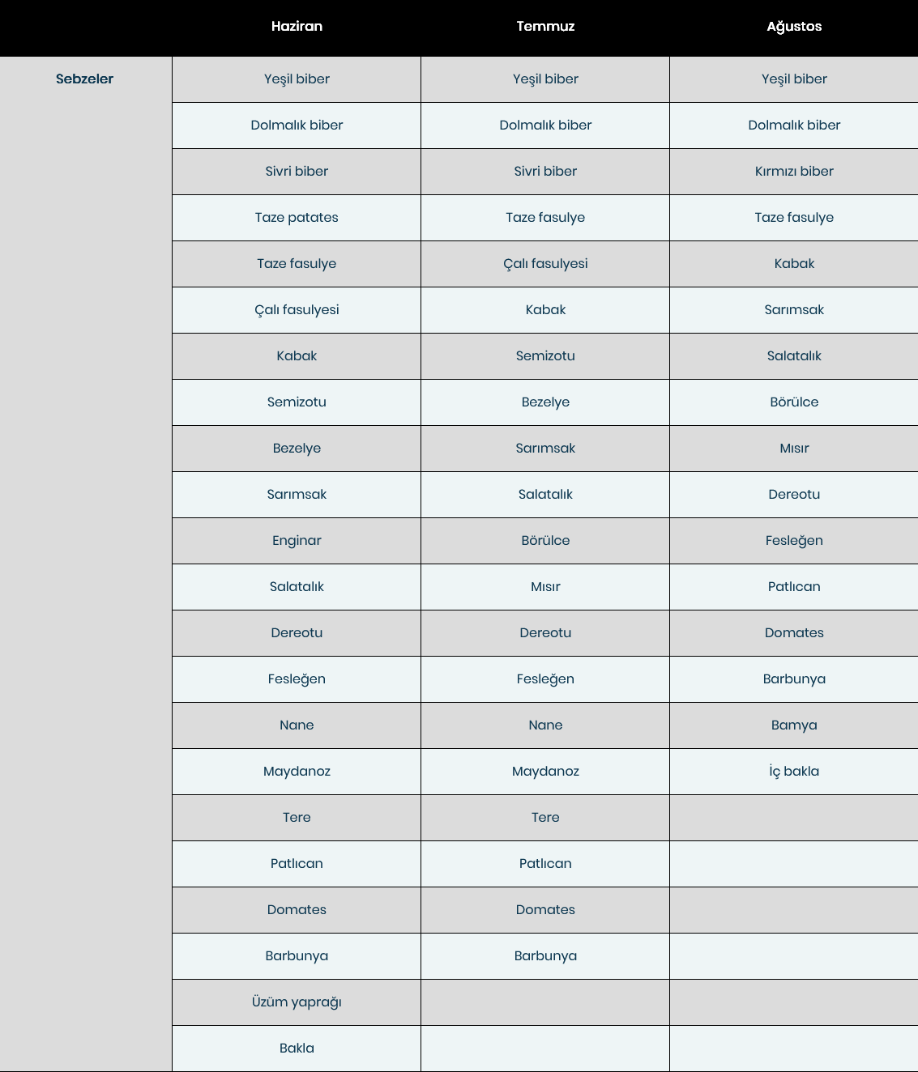The image size is (918, 1072).
Task: Select the Sebzeler row label
Action: pyautogui.click(x=84, y=79)
